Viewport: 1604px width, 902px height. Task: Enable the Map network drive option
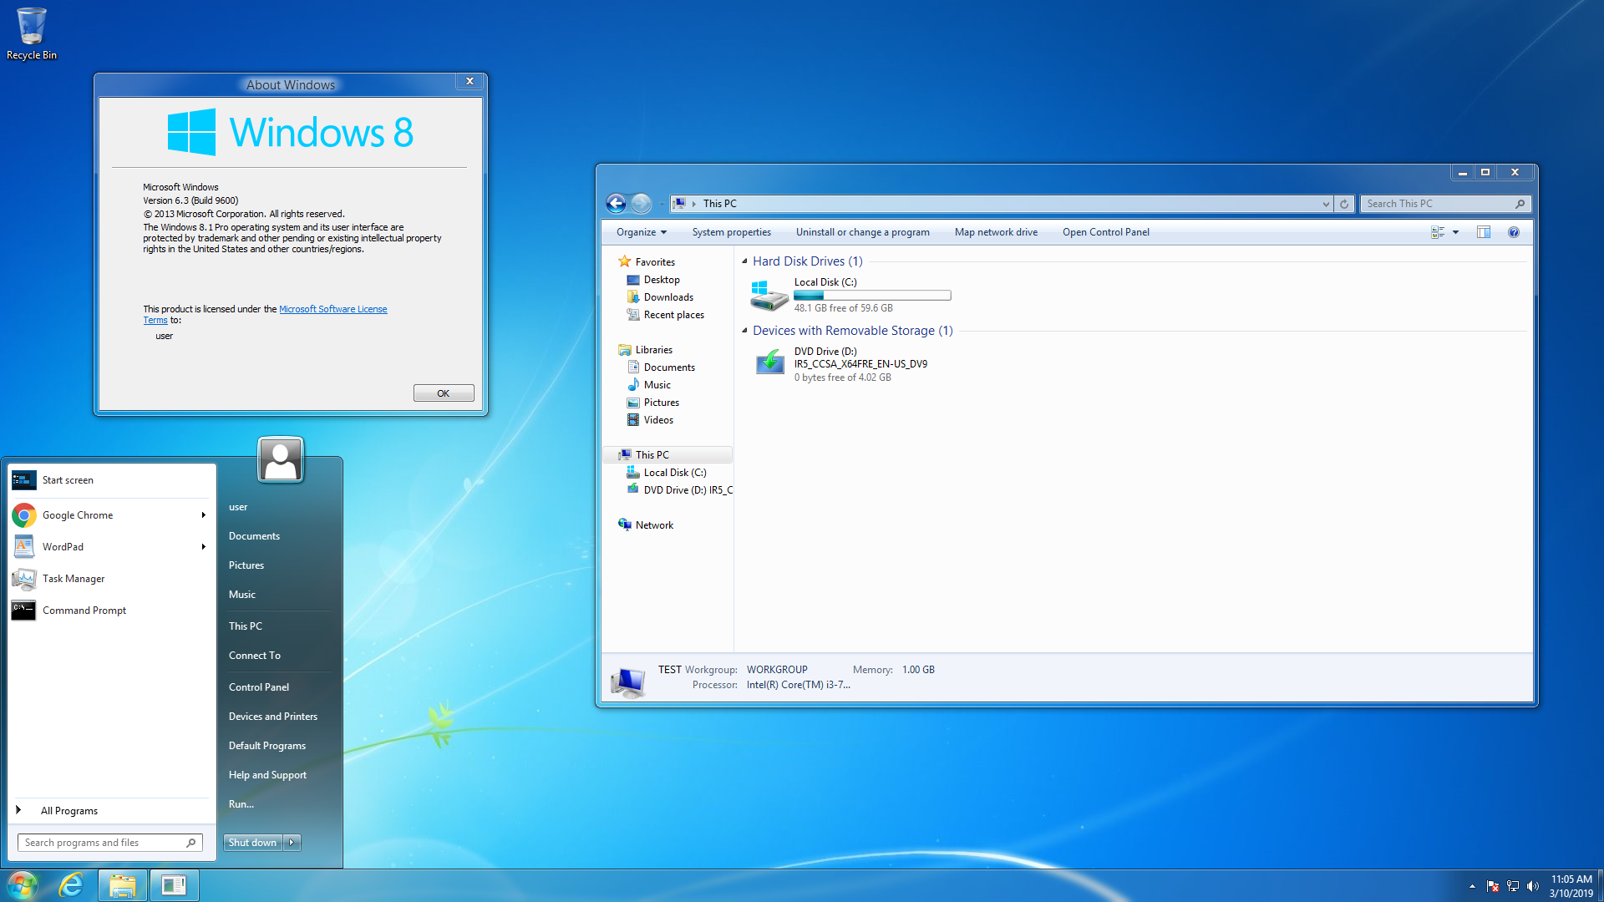pyautogui.click(x=996, y=232)
